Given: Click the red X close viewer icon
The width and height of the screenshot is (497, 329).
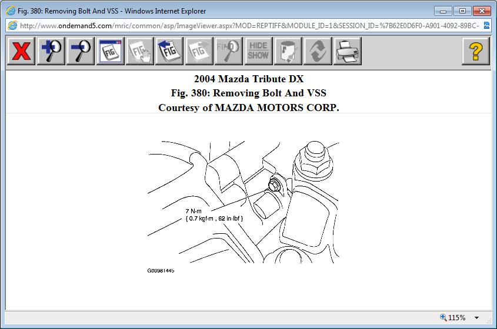Looking at the screenshot, I should coord(21,51).
